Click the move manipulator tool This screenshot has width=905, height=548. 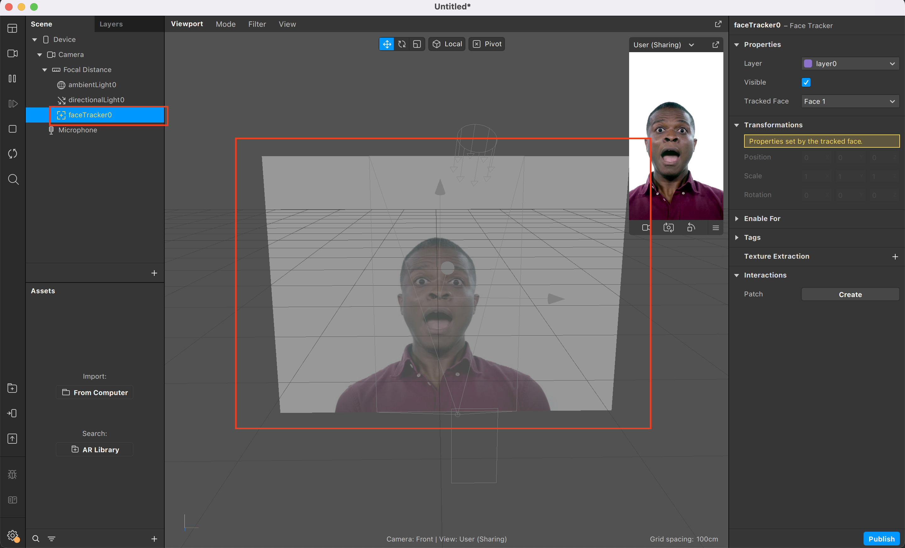(387, 44)
